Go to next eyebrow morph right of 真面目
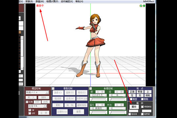Screen dimensions: 177x118 [105, 108]
